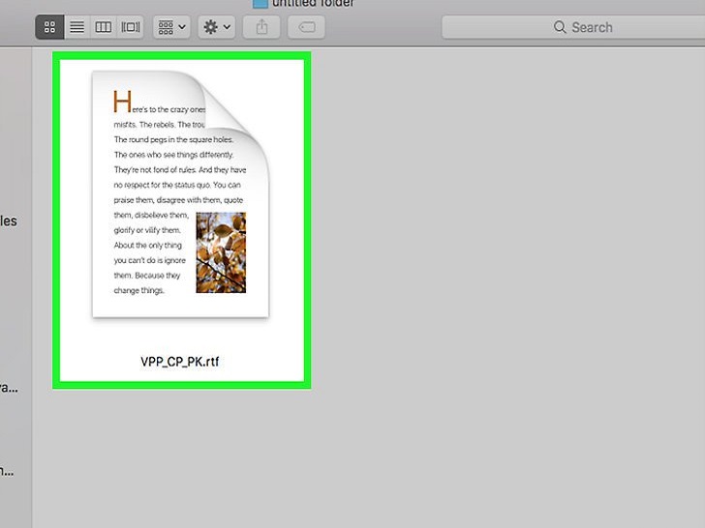Screen dimensions: 705x528
Task: Select the sidebar item ending in 'les'
Action: click(x=8, y=220)
